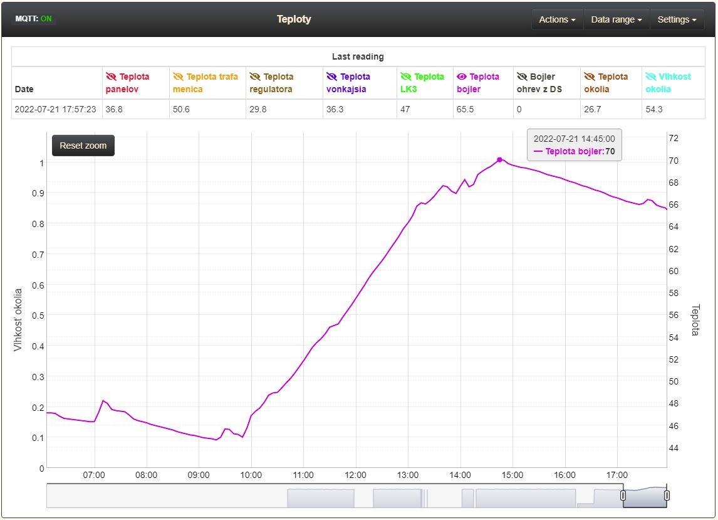Click eye-slash icon beside Teplota regulatora
Viewport: 718px width, 520px height.
click(x=255, y=77)
